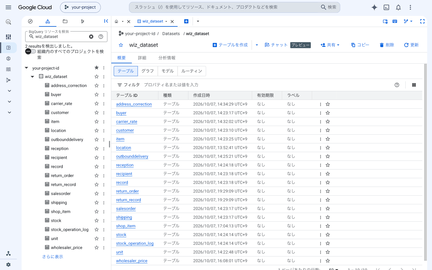Click the table list vertical scrollbar
The width and height of the screenshot is (432, 270).
point(425,162)
